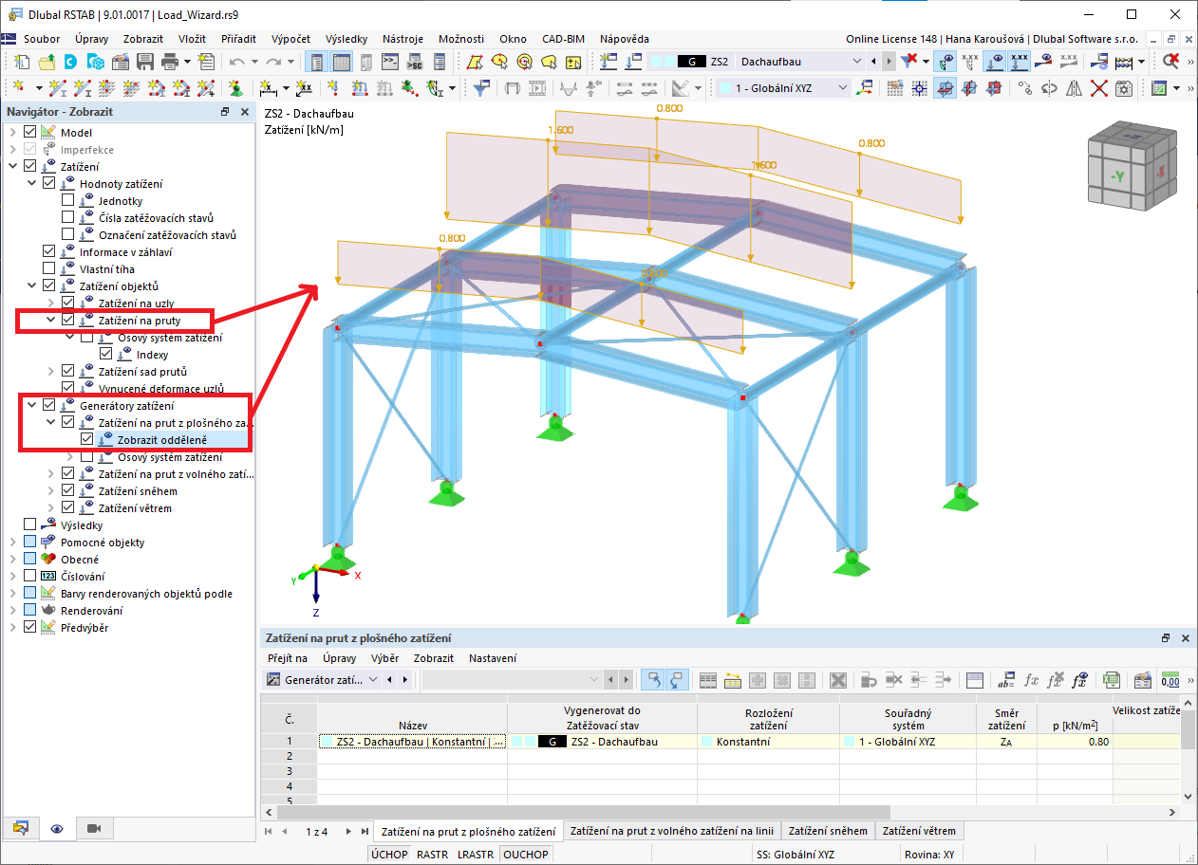Toggle OUCHOP status bar button
This screenshot has height=865, width=1198.
point(525,855)
